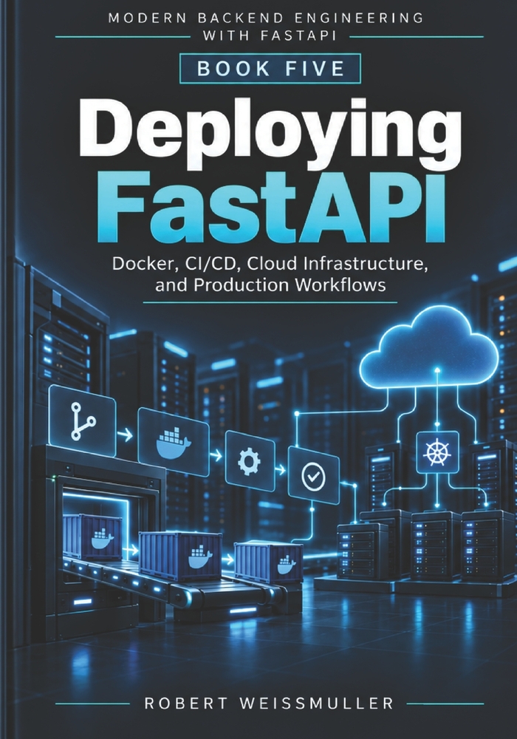
Task: Select author name "ROBERT WEISSMULLER"
Action: pyautogui.click(x=270, y=704)
